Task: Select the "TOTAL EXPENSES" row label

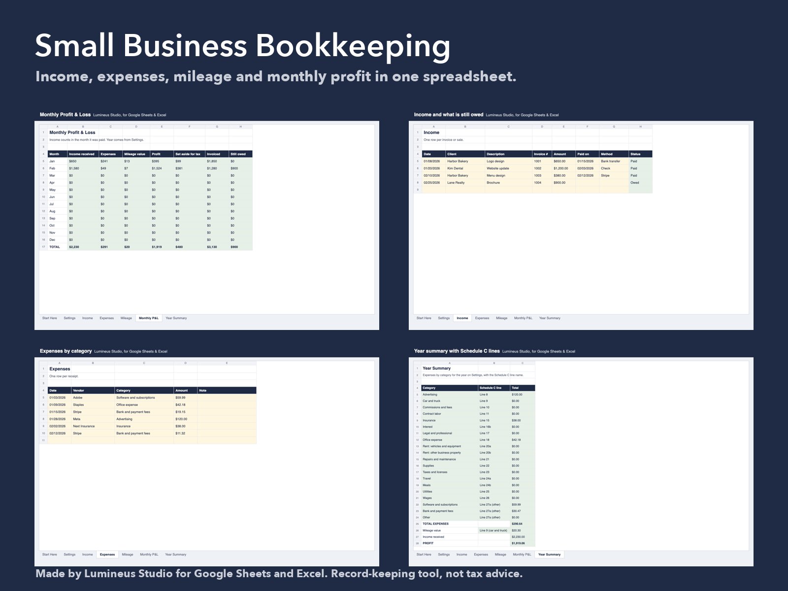Action: click(450, 524)
